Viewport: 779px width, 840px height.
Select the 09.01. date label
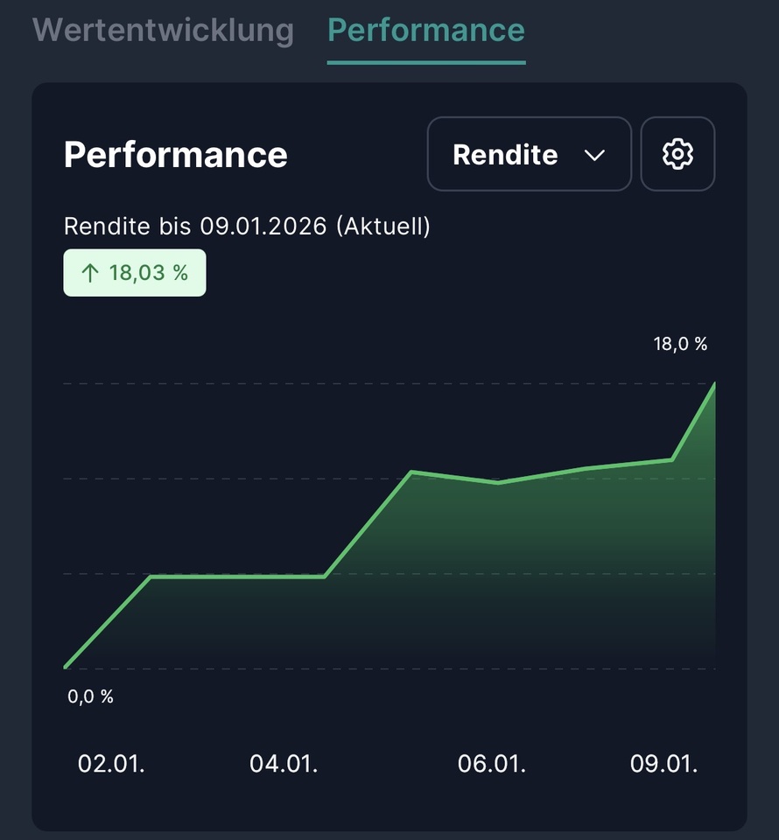click(x=663, y=764)
